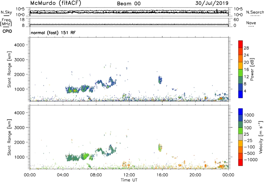
Task: Click the -1000 velocity colorbar label
Action: tap(251, 160)
